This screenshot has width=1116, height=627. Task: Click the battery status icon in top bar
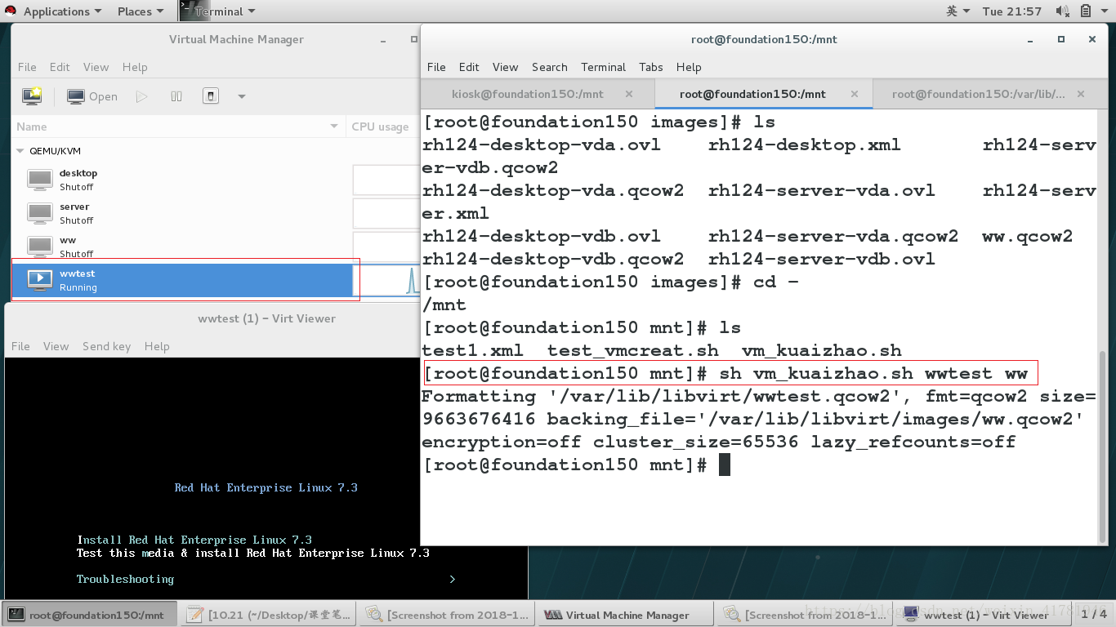pos(1086,11)
